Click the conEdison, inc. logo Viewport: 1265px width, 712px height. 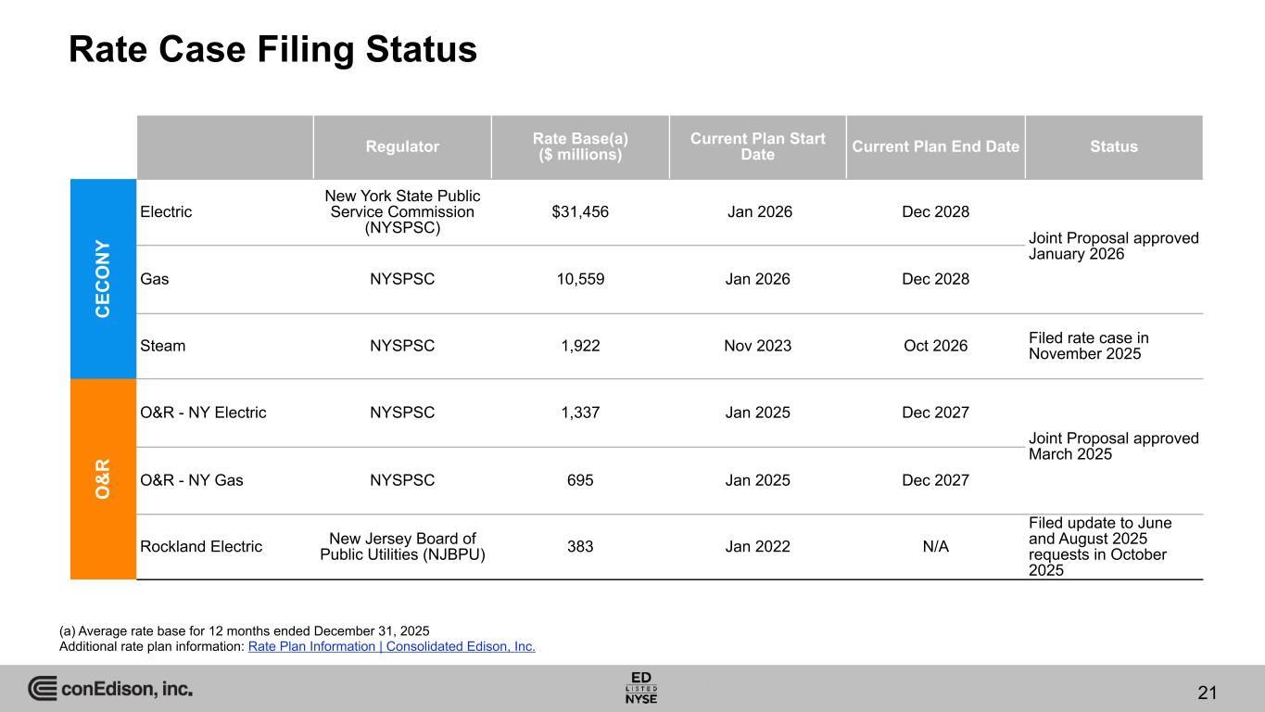pyautogui.click(x=110, y=689)
